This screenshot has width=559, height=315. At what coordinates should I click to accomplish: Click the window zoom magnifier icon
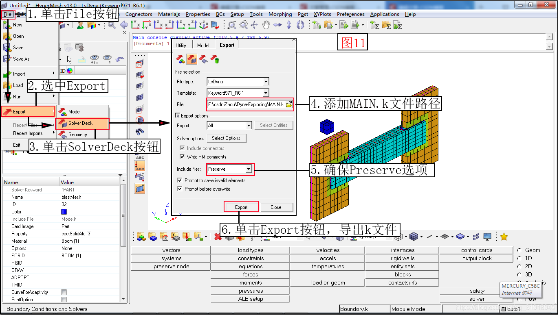pyautogui.click(x=232, y=25)
